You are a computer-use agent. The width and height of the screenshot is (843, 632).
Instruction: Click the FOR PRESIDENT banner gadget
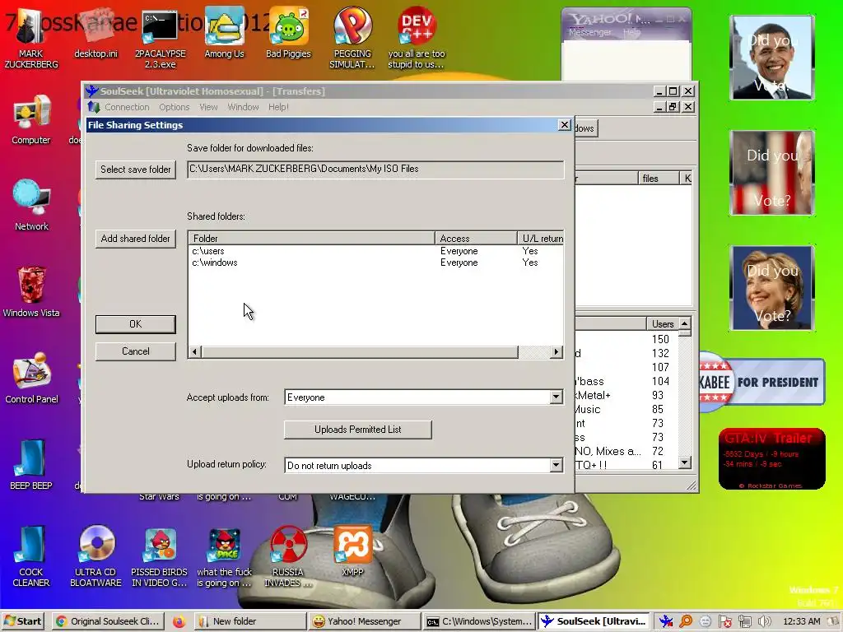point(761,382)
